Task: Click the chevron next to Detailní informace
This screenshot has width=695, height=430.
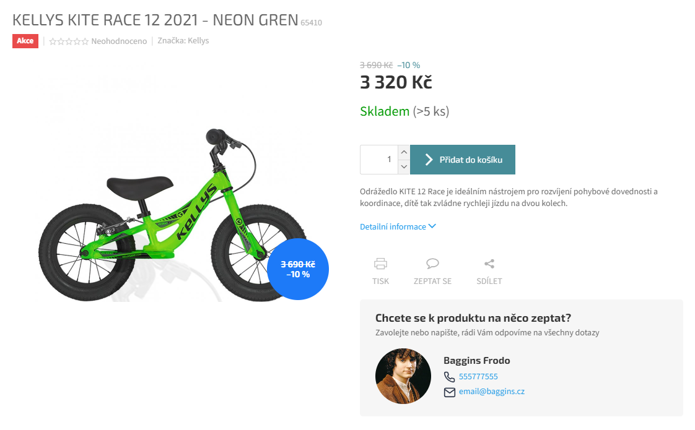Action: pyautogui.click(x=432, y=226)
